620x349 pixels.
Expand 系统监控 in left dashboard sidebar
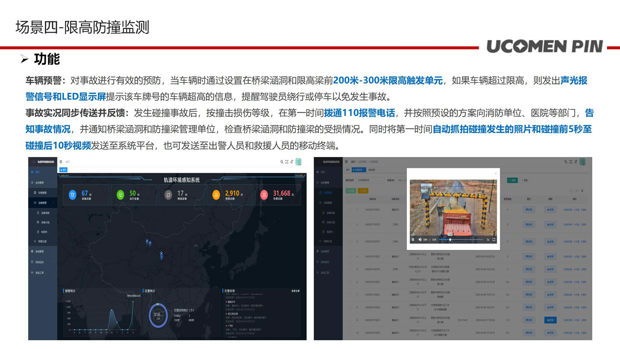pyautogui.click(x=43, y=262)
